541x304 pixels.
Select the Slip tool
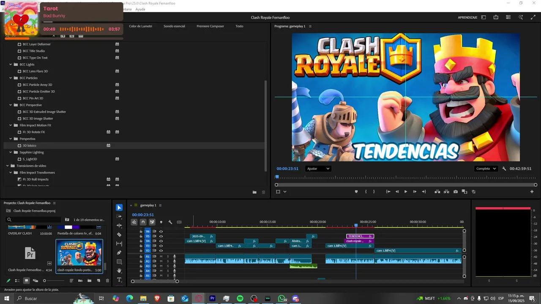click(119, 244)
